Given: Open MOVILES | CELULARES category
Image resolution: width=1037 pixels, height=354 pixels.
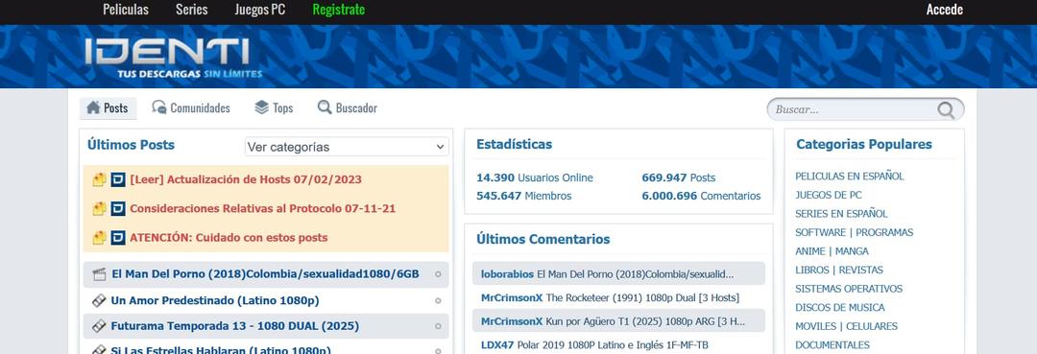Looking at the screenshot, I should click(x=846, y=326).
